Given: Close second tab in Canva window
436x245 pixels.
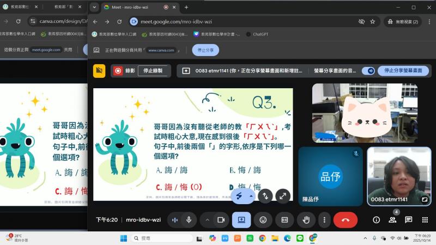Looking at the screenshot, I should pos(80,7).
